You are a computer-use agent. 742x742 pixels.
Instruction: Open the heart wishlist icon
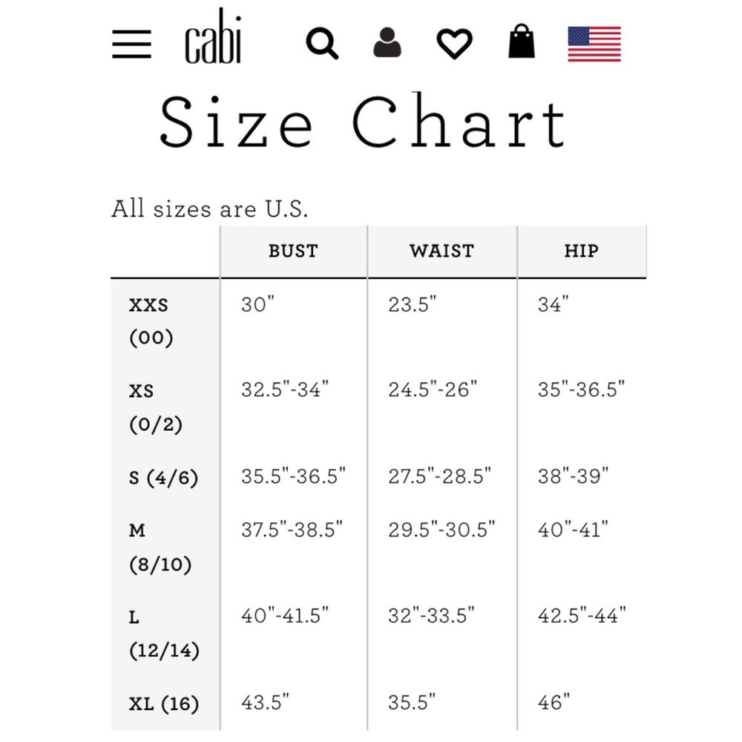(x=454, y=45)
